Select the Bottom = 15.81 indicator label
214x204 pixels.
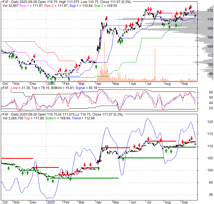coord(63,88)
